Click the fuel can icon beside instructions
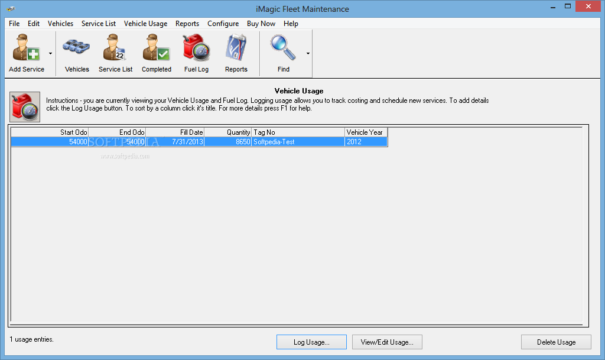The width and height of the screenshot is (605, 360). pyautogui.click(x=25, y=107)
